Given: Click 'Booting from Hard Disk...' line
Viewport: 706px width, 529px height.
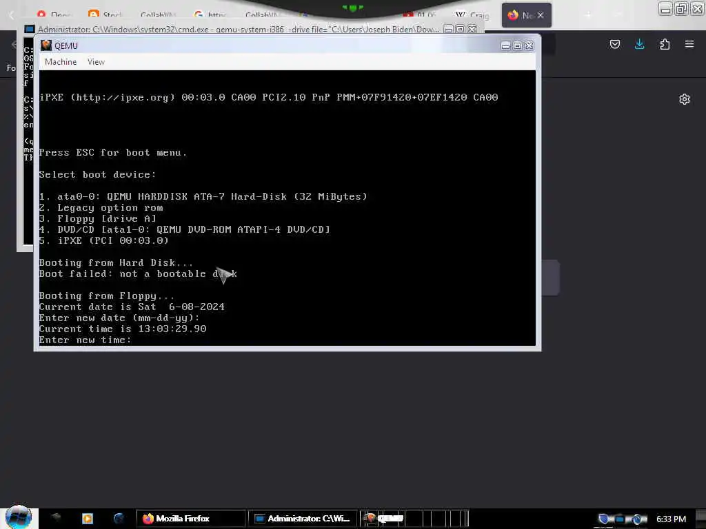Looking at the screenshot, I should (116, 262).
